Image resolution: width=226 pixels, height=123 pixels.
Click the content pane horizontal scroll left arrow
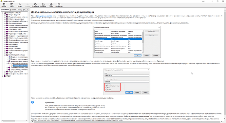pos(32,122)
